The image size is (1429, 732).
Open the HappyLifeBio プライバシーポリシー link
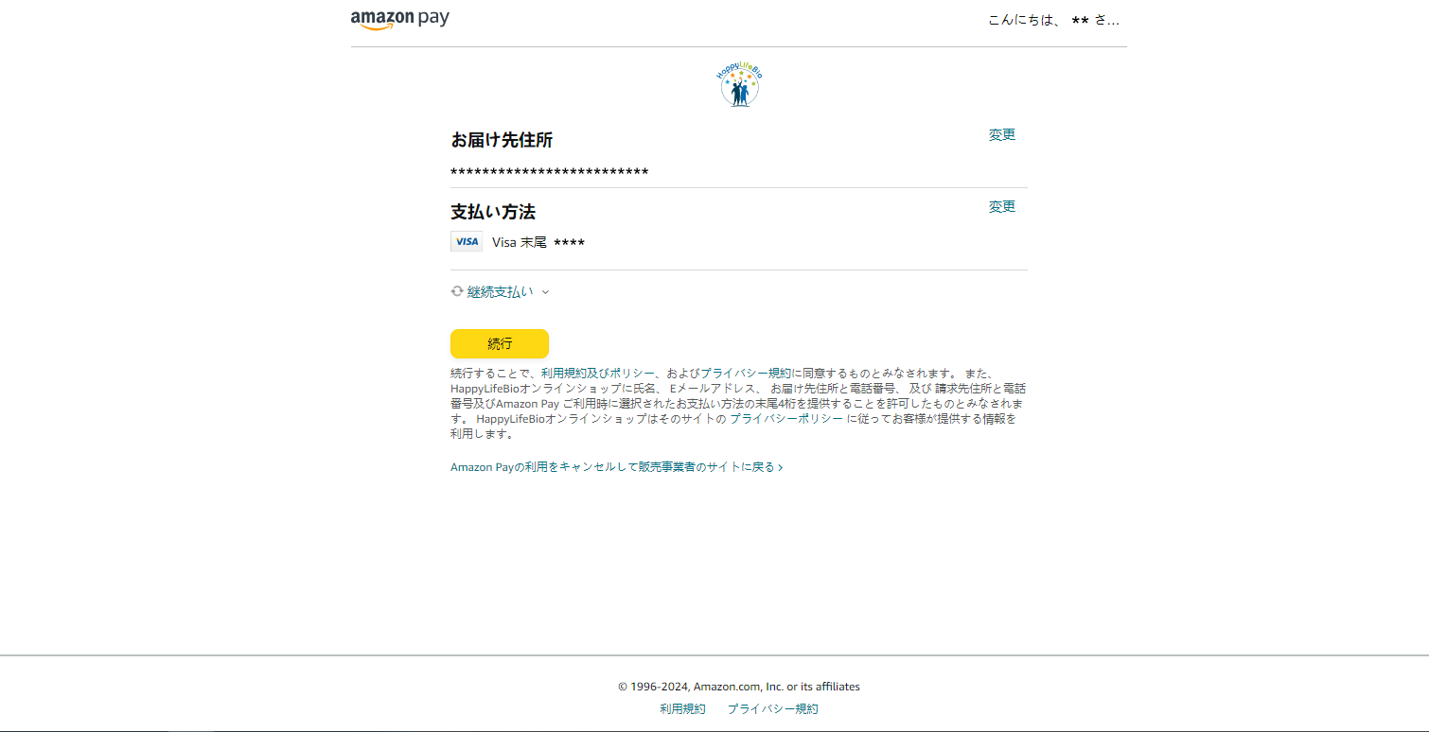click(786, 419)
